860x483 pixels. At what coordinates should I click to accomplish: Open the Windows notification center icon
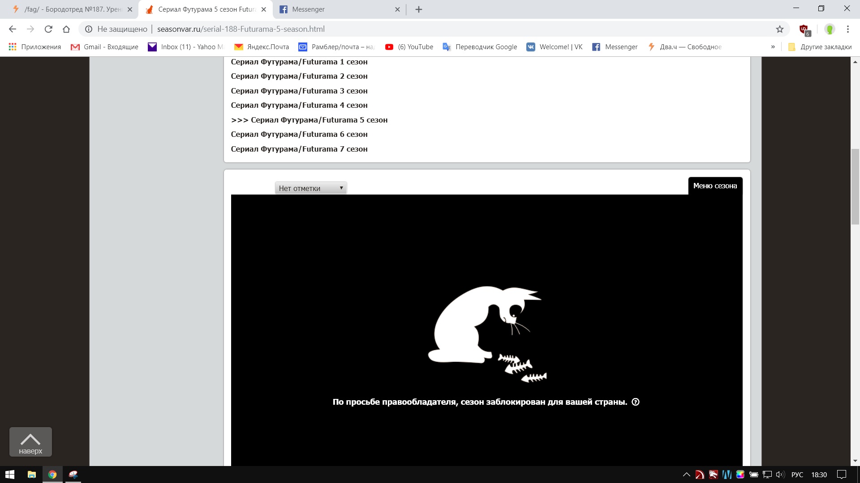[842, 475]
